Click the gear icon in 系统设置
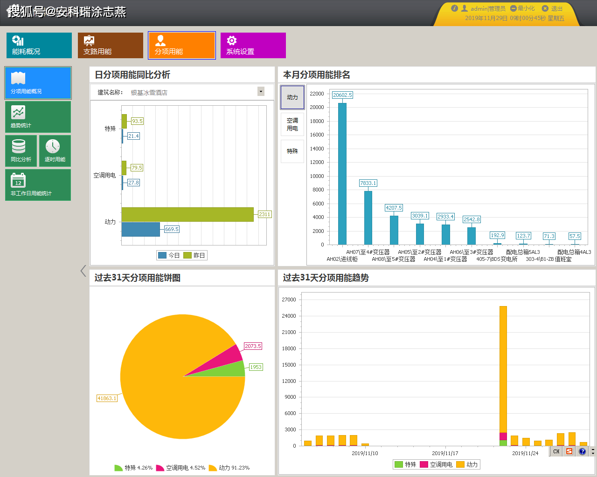Screen dimensions: 597x477 coord(232,41)
